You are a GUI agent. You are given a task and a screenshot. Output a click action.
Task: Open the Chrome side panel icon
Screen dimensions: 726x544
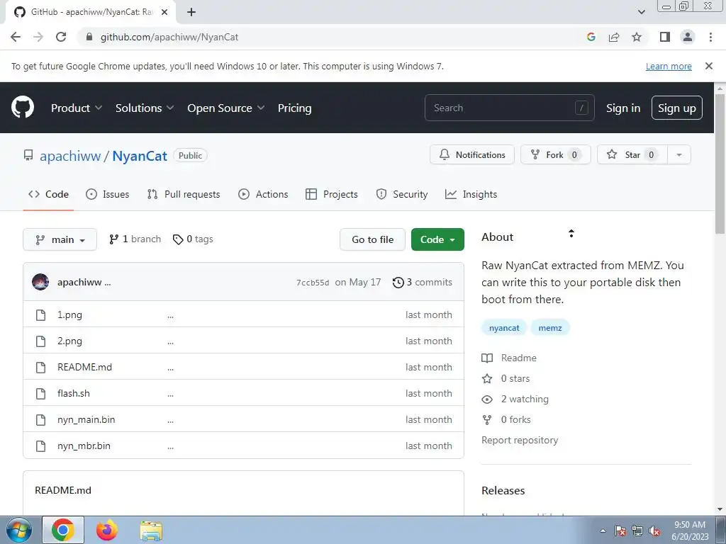pyautogui.click(x=665, y=37)
